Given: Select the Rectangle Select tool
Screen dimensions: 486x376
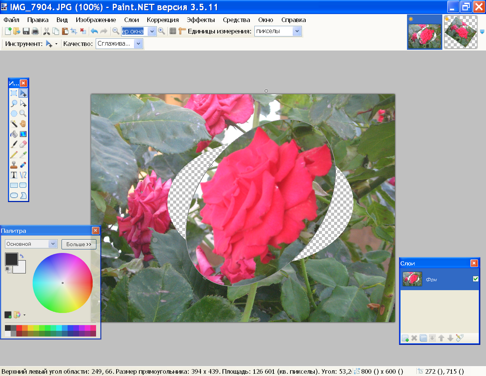Looking at the screenshot, I should click(14, 93).
